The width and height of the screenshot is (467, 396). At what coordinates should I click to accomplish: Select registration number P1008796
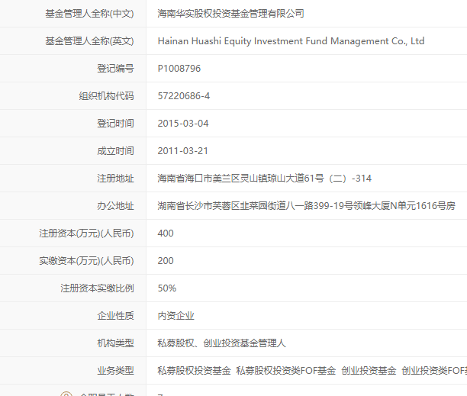179,69
